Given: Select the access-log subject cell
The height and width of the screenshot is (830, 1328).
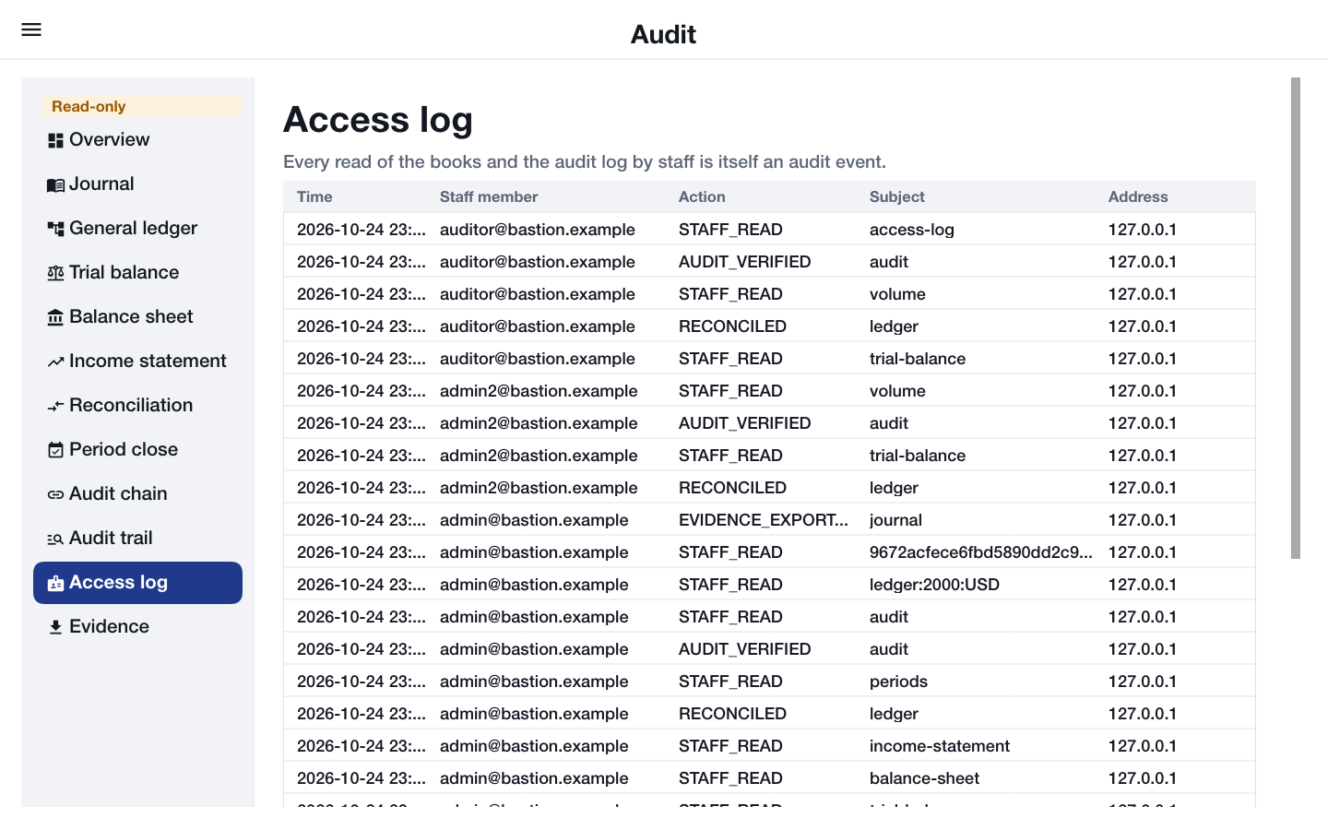Looking at the screenshot, I should point(912,230).
